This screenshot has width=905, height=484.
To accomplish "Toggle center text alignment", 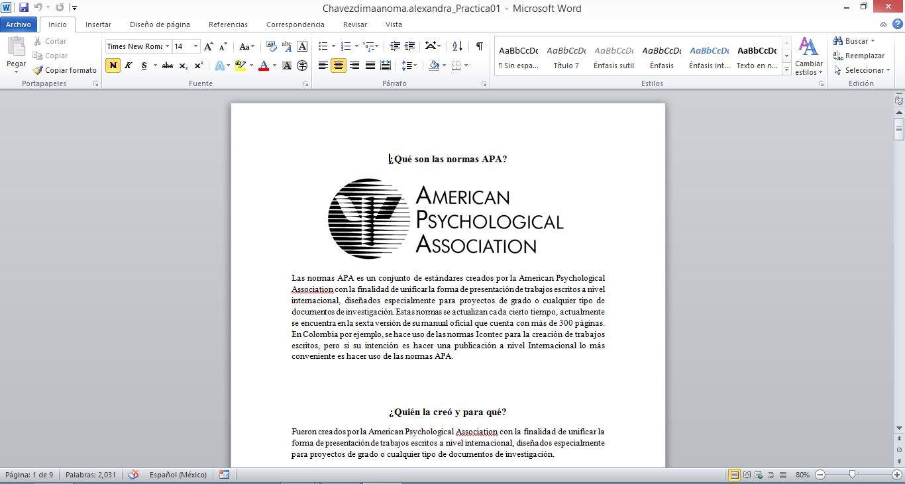I will [x=339, y=66].
